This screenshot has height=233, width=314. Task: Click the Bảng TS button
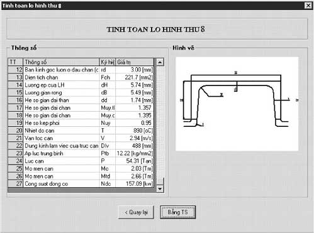177,212
